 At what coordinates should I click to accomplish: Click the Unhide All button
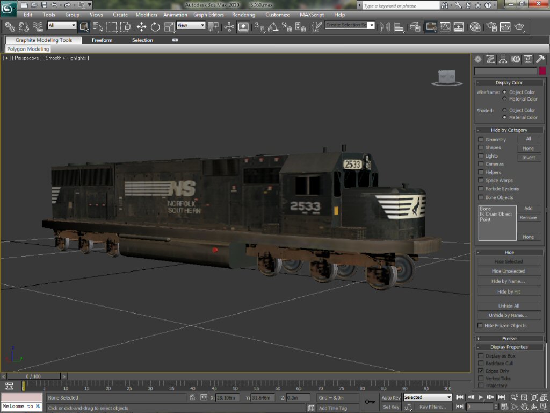pos(508,306)
